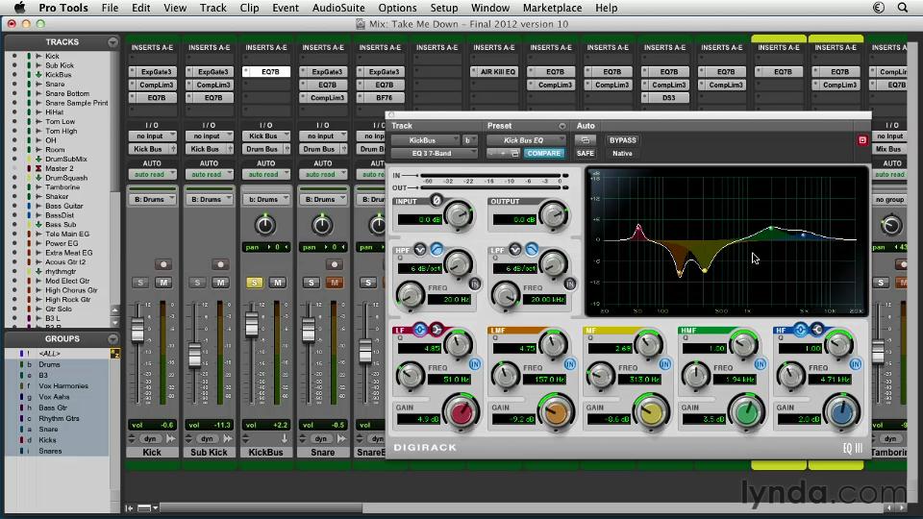Select the HPF high-pass filter type icon
Viewport: 923px width, 519px height.
(x=437, y=250)
